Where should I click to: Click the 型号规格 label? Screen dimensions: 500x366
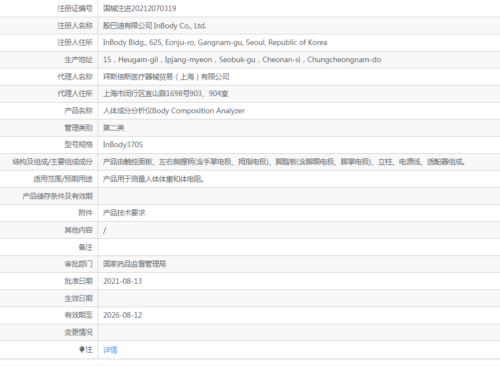coord(78,144)
